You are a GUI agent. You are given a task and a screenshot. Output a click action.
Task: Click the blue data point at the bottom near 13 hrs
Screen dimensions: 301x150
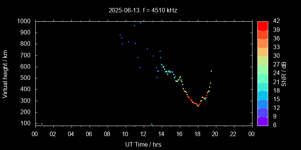click(152, 124)
